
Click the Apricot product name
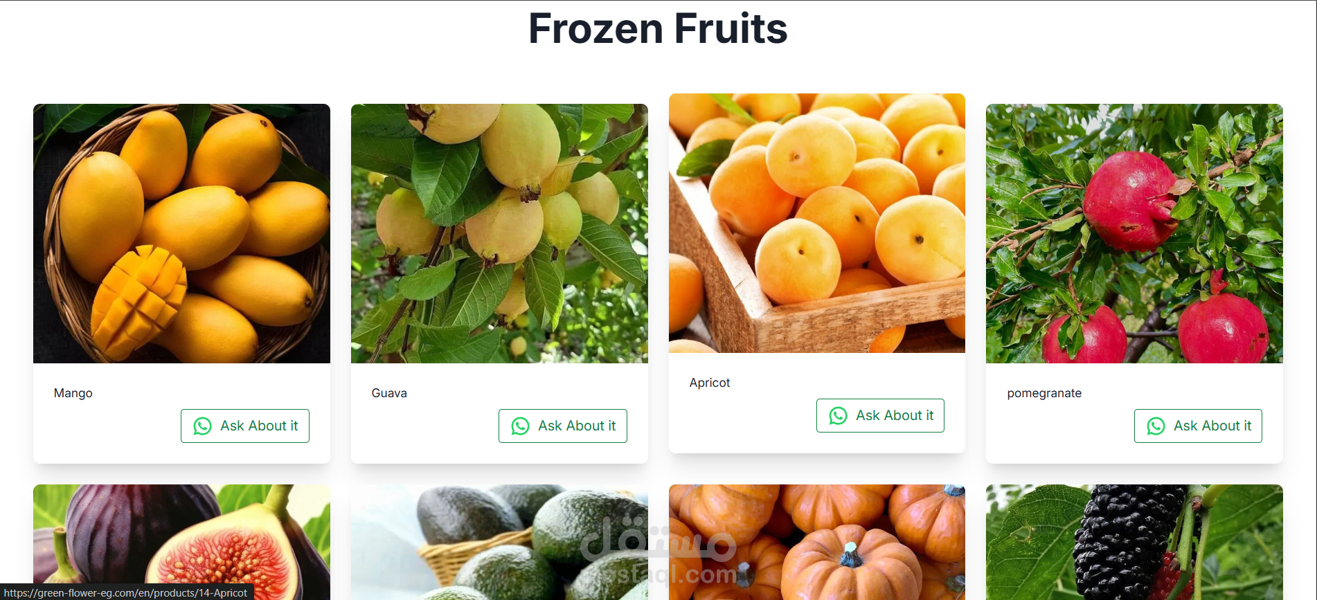pyautogui.click(x=710, y=383)
